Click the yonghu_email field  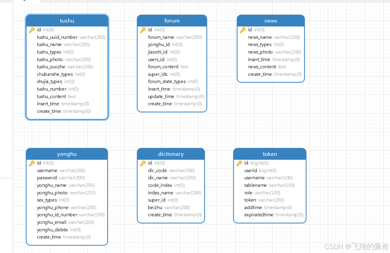(66, 222)
